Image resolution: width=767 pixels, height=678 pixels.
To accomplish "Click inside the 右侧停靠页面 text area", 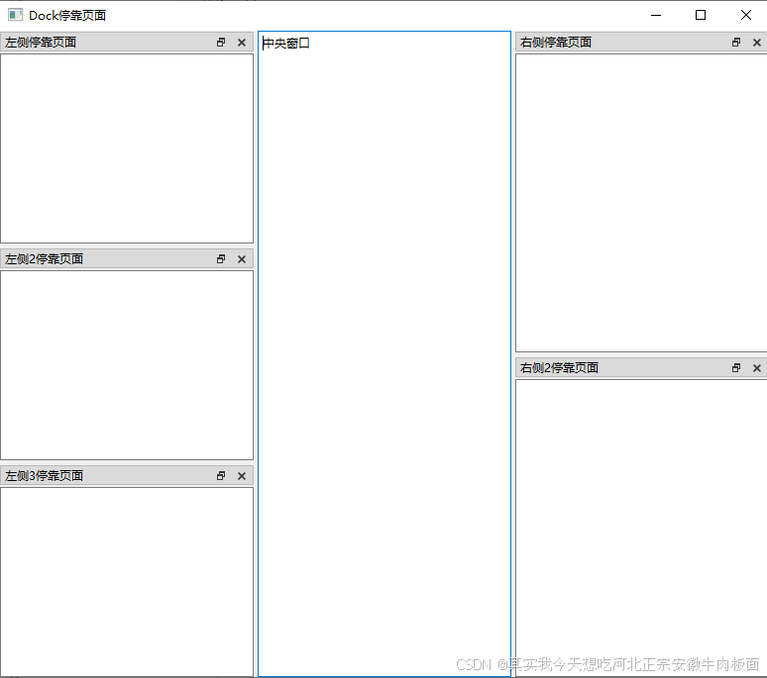I will tap(641, 202).
